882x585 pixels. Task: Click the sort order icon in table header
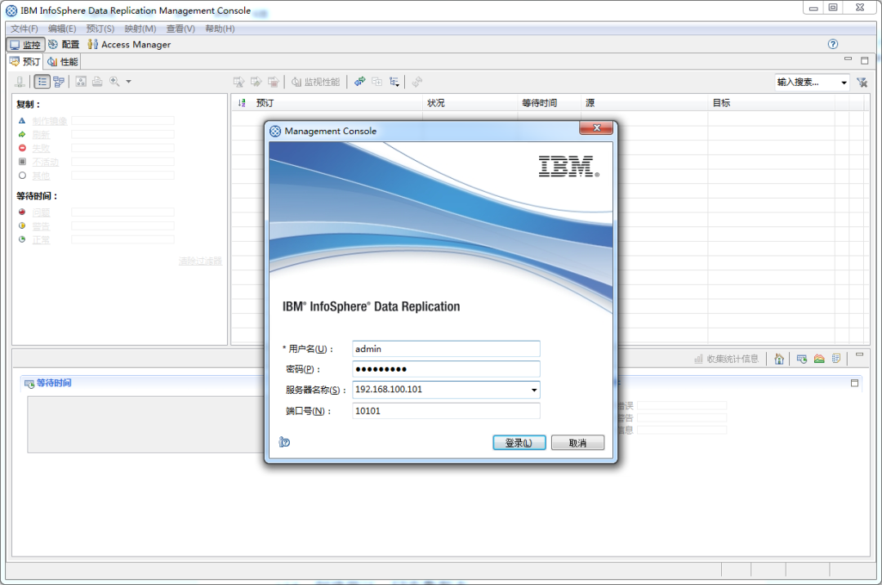click(242, 103)
